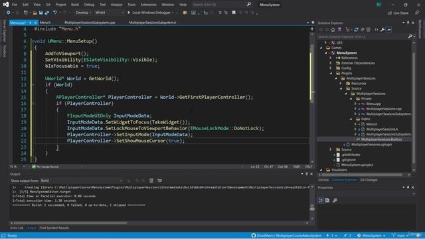The image size is (425, 239).
Task: Switch to MultiplayerSessionsSubsystem.cpp tab
Action: (90, 23)
